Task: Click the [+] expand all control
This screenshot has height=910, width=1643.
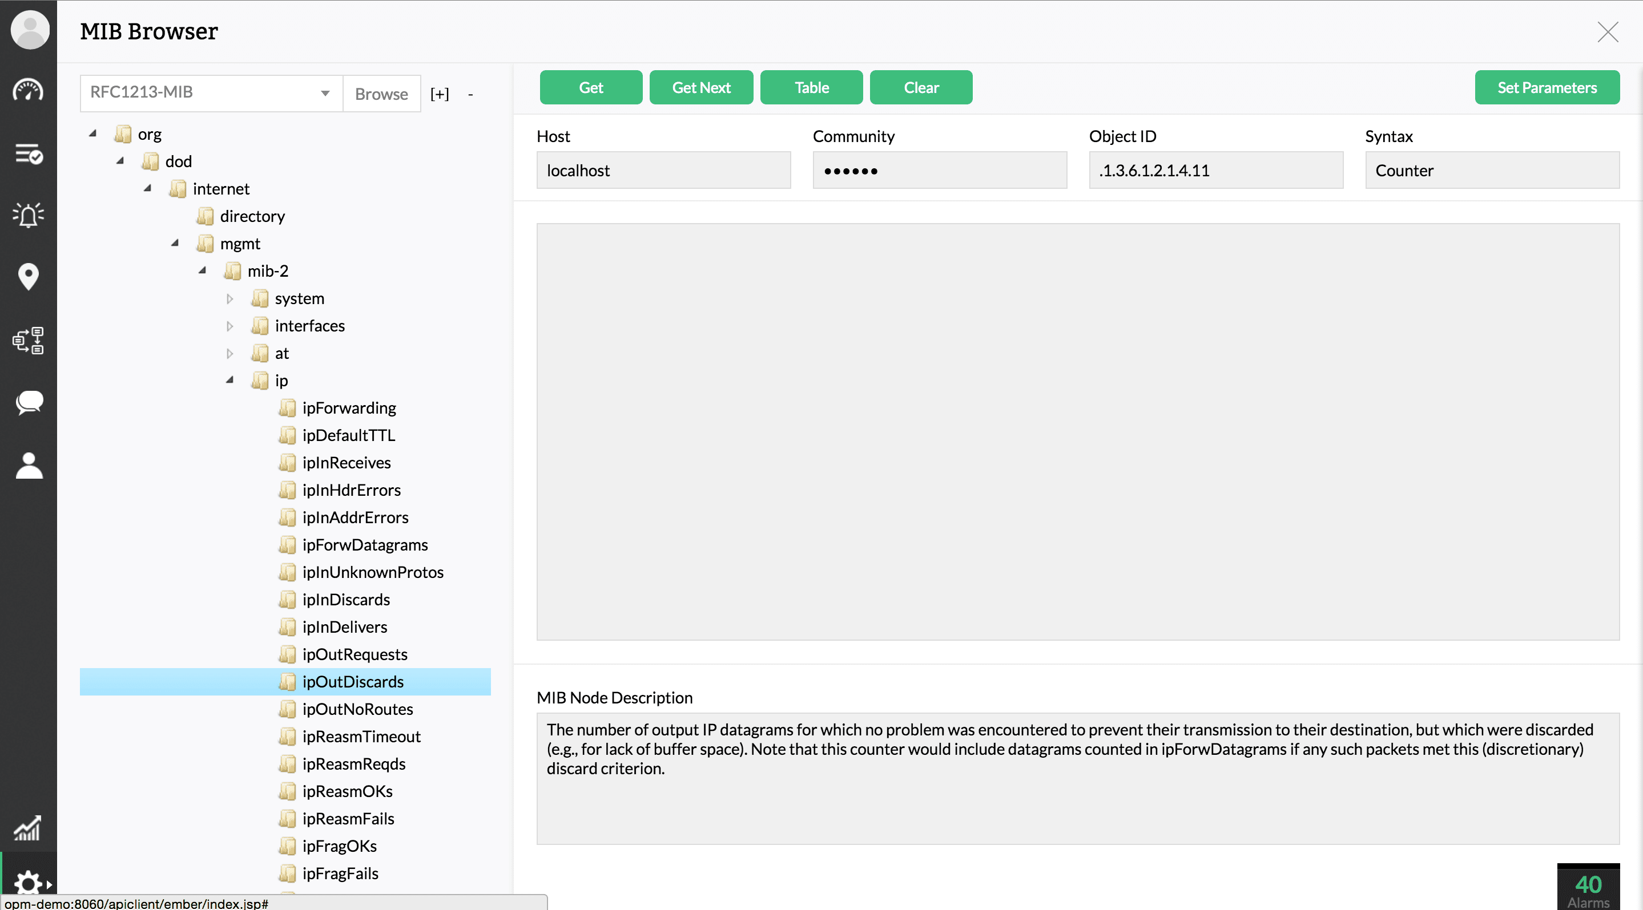Action: [440, 94]
